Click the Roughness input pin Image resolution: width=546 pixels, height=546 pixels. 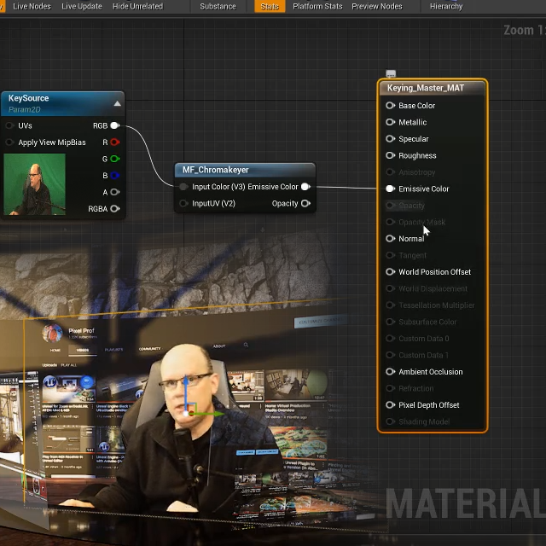click(391, 155)
